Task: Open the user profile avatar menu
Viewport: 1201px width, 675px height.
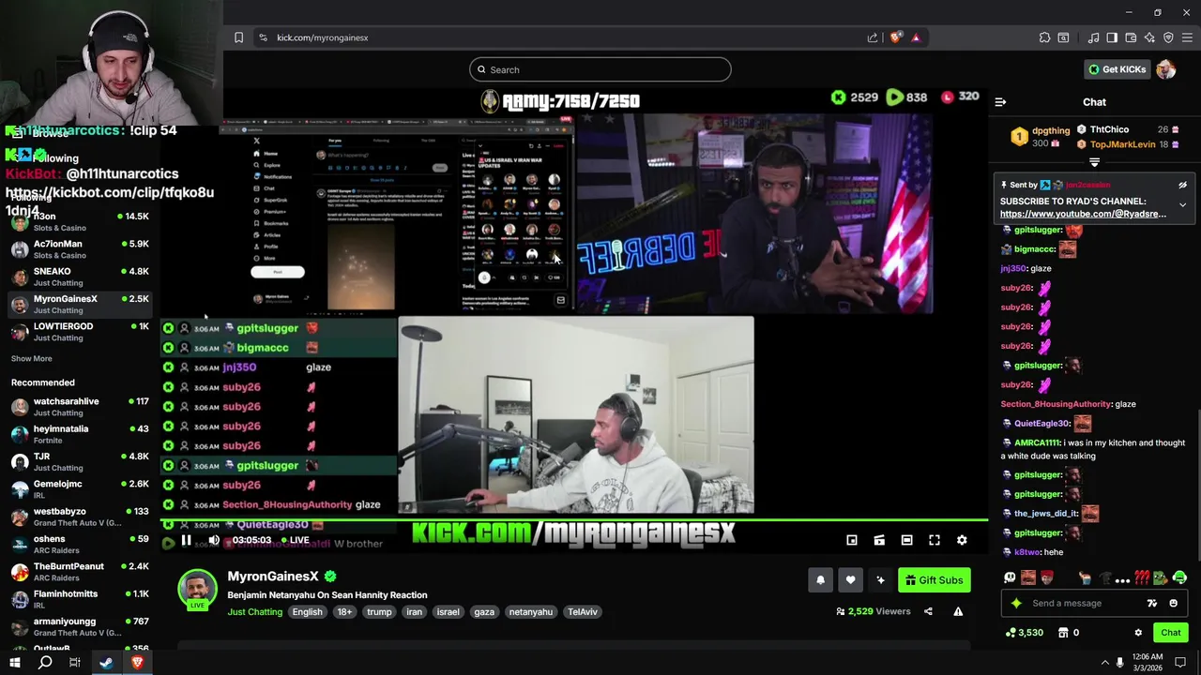Action: [x=1166, y=69]
